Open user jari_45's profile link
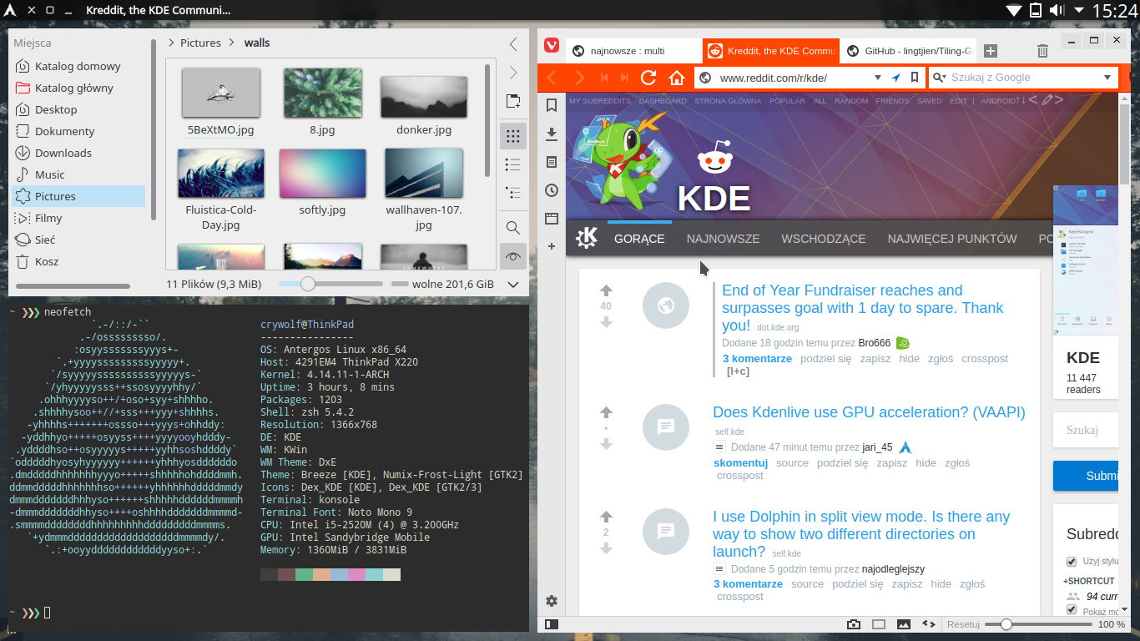1140x641 pixels. coord(877,447)
